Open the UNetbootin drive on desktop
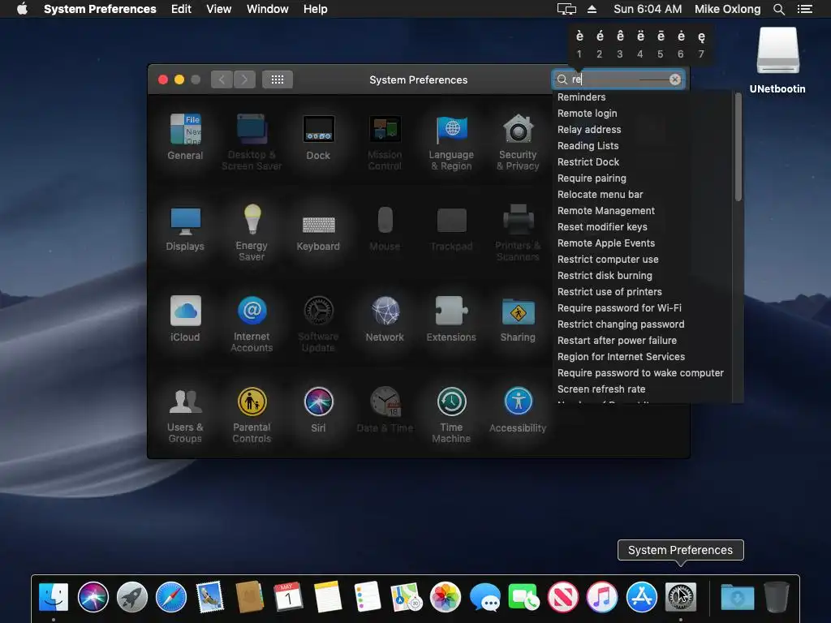Screen dimensions: 831x623 point(777,60)
